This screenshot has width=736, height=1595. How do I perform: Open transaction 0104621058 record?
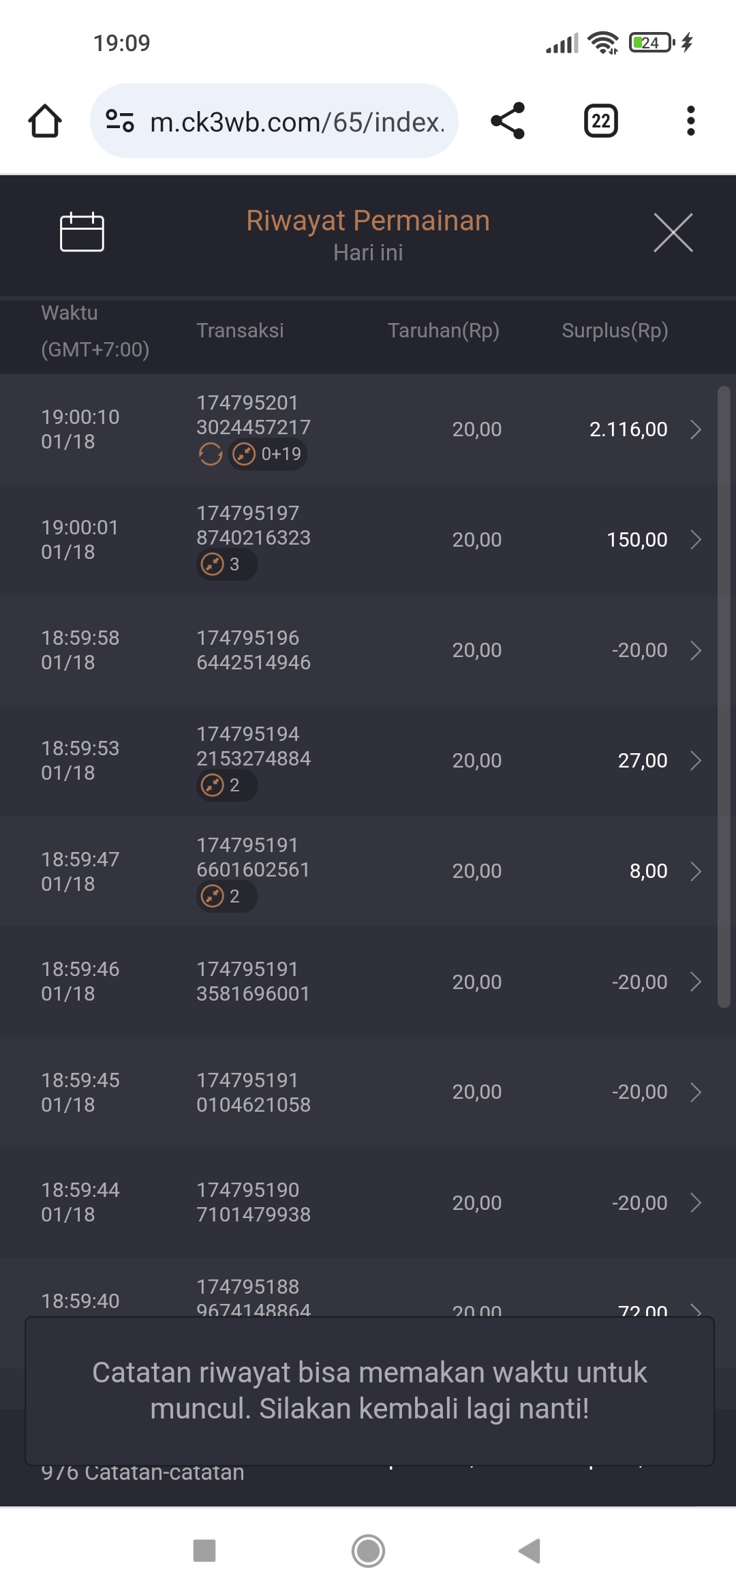tap(254, 1092)
